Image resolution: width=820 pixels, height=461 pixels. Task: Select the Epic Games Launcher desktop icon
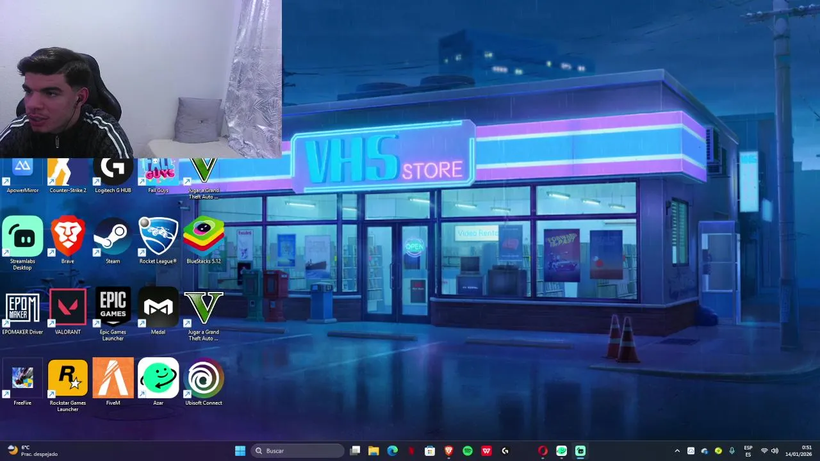pyautogui.click(x=113, y=314)
